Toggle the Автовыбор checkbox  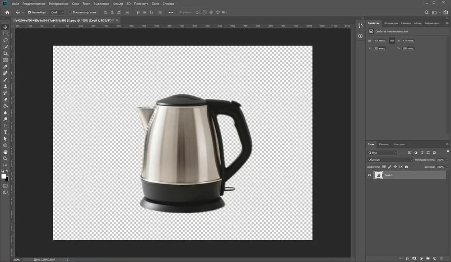click(29, 13)
